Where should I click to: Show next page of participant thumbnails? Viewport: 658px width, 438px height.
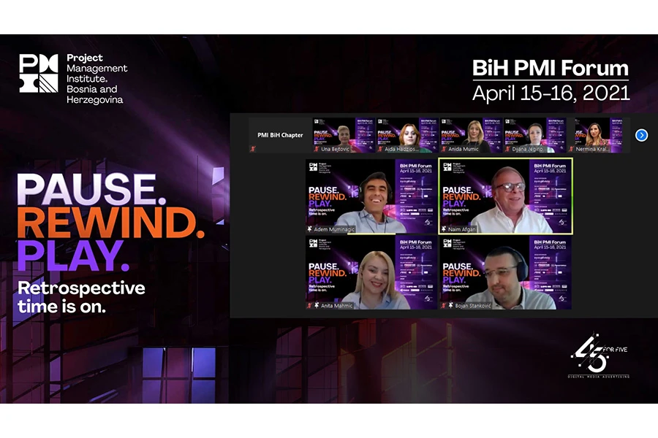click(x=641, y=135)
